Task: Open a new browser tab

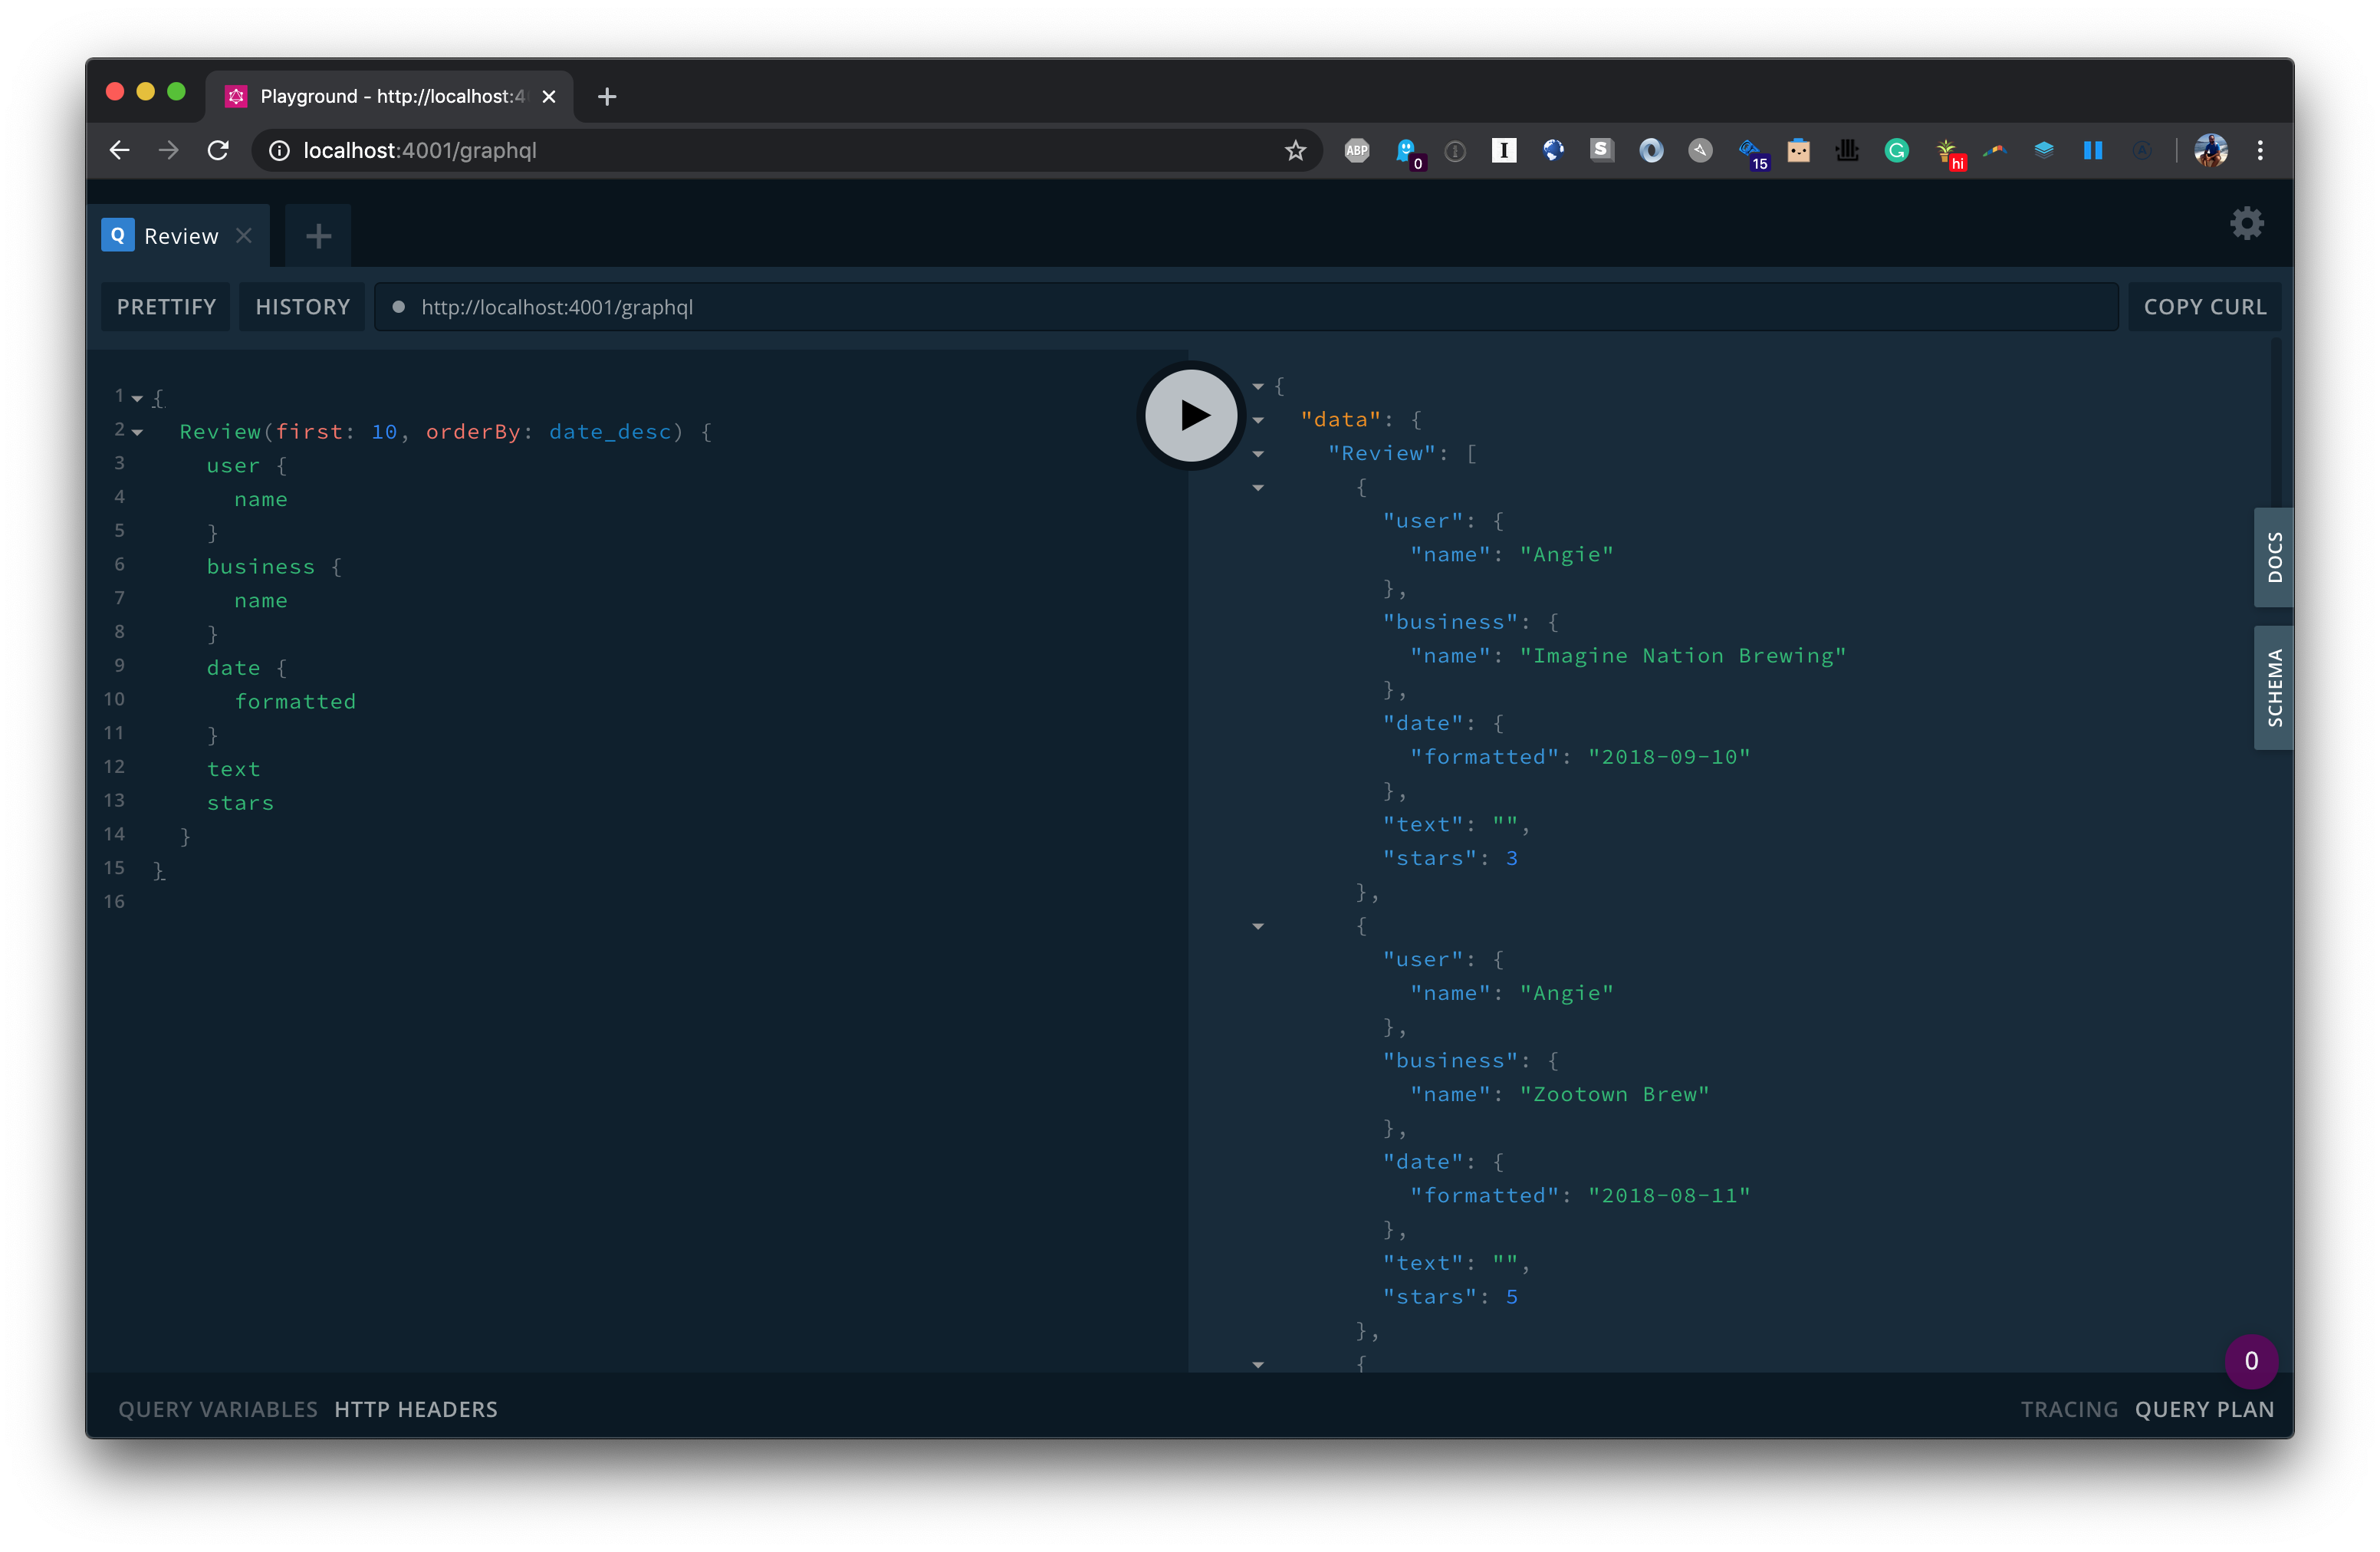Action: [x=606, y=96]
